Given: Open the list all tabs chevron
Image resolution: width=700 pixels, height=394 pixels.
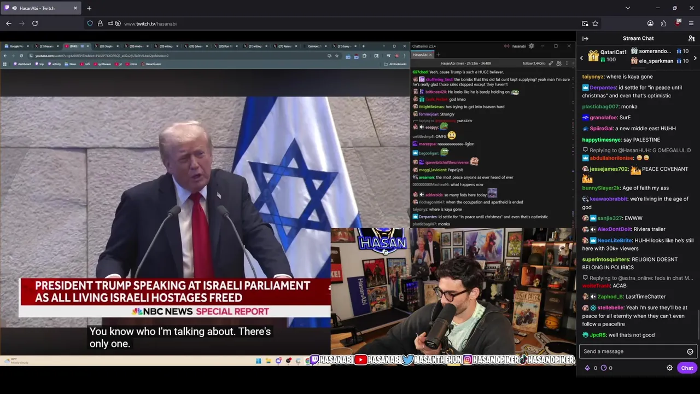Looking at the screenshot, I should [627, 8].
